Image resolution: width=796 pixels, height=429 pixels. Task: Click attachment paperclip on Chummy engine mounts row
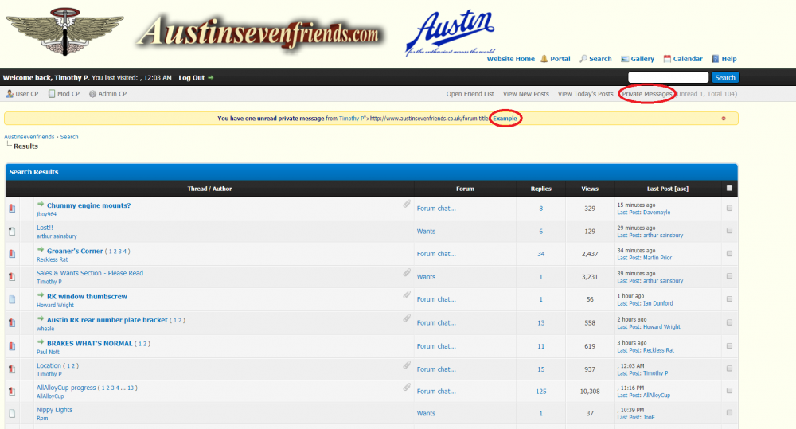(407, 204)
